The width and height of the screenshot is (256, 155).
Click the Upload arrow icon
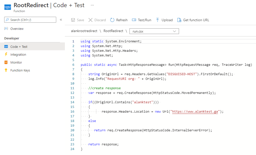[158, 20]
